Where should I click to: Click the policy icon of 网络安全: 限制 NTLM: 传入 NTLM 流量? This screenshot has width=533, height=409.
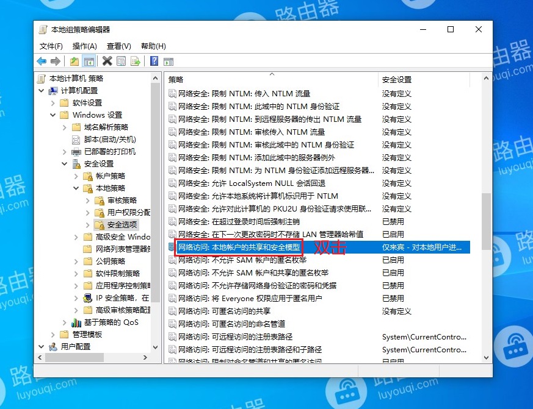coord(172,93)
